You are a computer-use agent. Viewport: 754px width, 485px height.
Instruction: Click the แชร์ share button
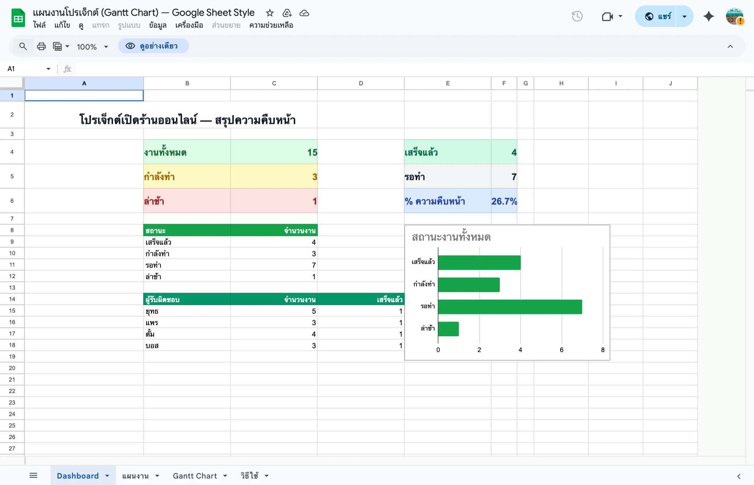[x=663, y=16]
